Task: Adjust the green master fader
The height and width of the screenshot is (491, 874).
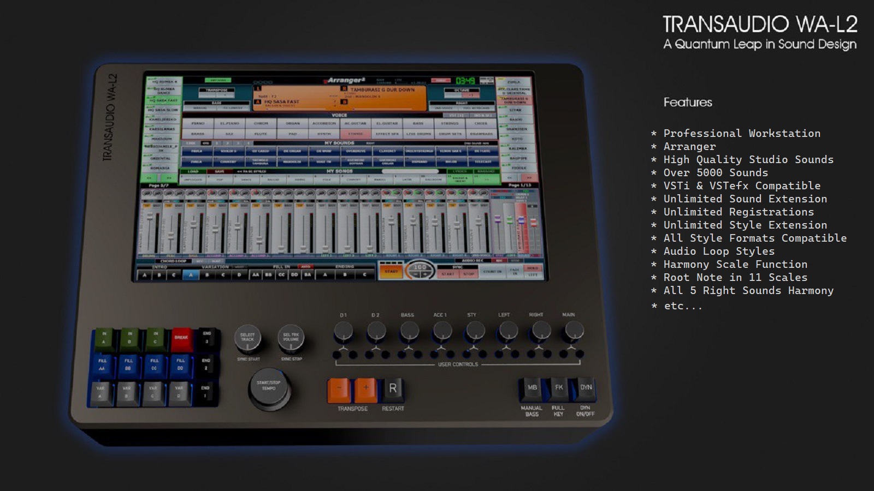Action: (x=510, y=220)
